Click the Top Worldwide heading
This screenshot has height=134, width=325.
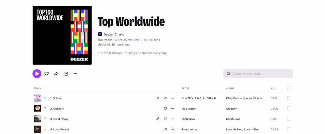[x=131, y=21]
